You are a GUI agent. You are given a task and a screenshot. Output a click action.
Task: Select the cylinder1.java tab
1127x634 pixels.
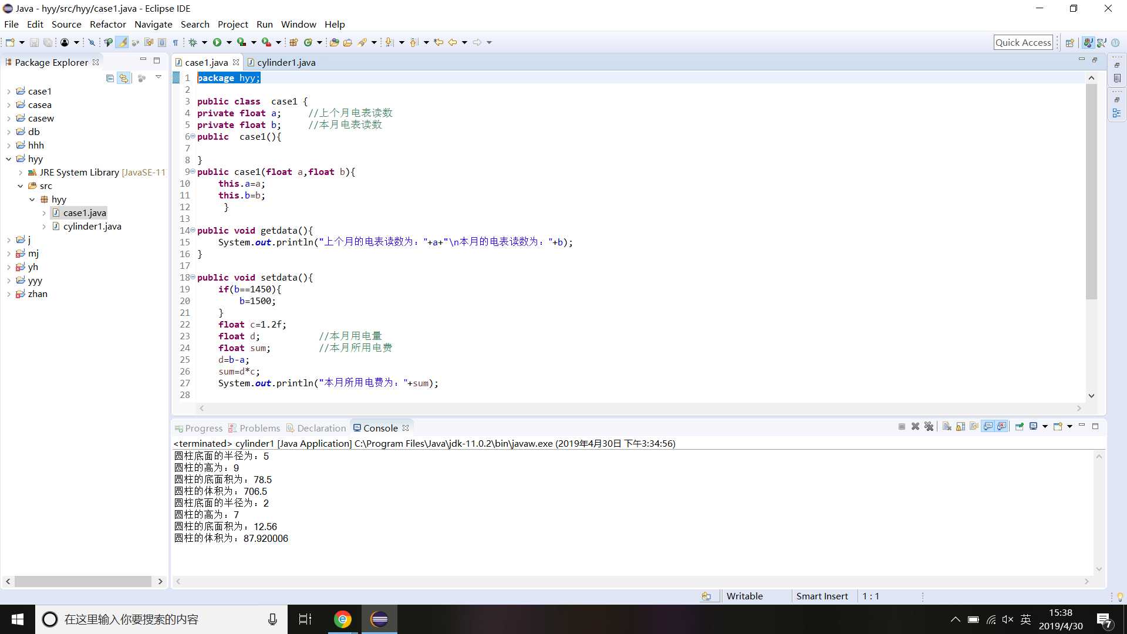[287, 62]
